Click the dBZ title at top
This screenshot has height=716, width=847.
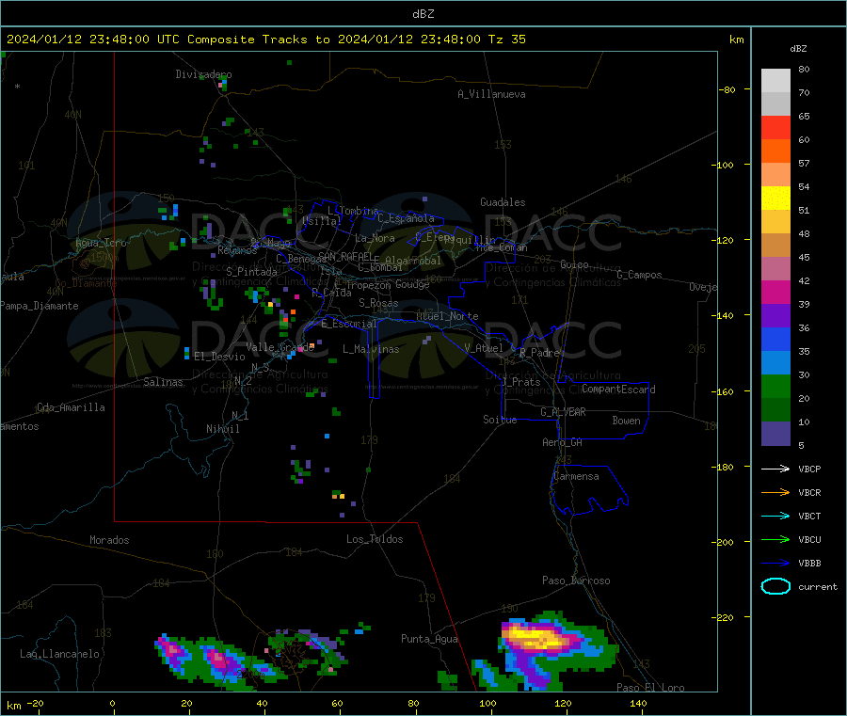click(423, 14)
